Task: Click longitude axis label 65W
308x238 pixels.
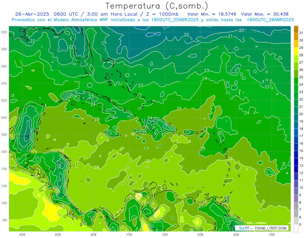Action: [200, 235]
